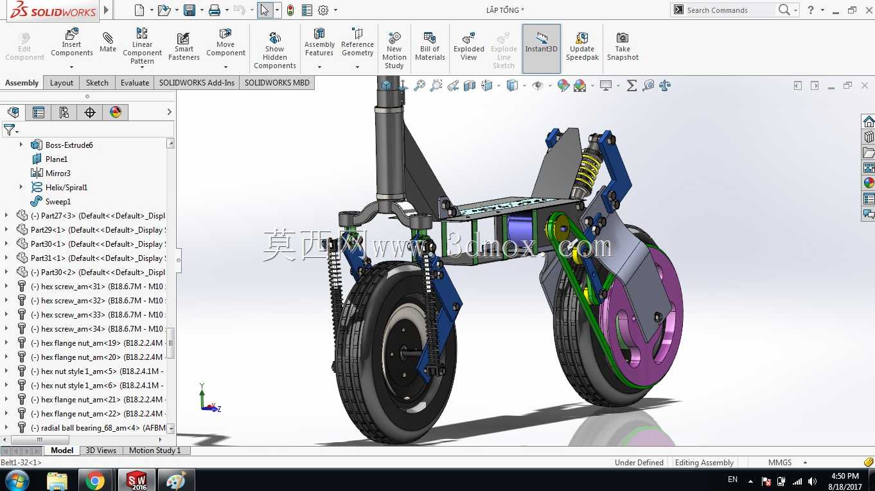Switch to the Layout tab
Viewport: 875px width, 491px height.
(x=62, y=83)
